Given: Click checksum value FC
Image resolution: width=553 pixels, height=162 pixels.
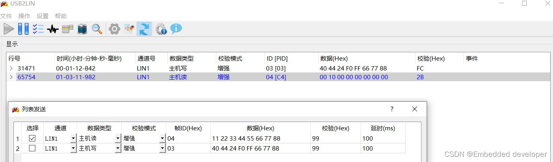Looking at the screenshot, I should coord(420,69).
